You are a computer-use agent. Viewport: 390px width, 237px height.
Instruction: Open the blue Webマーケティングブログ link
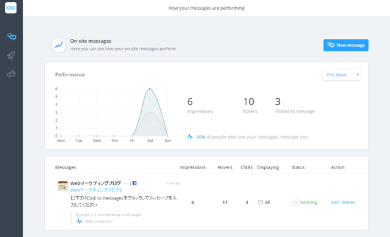click(95, 190)
